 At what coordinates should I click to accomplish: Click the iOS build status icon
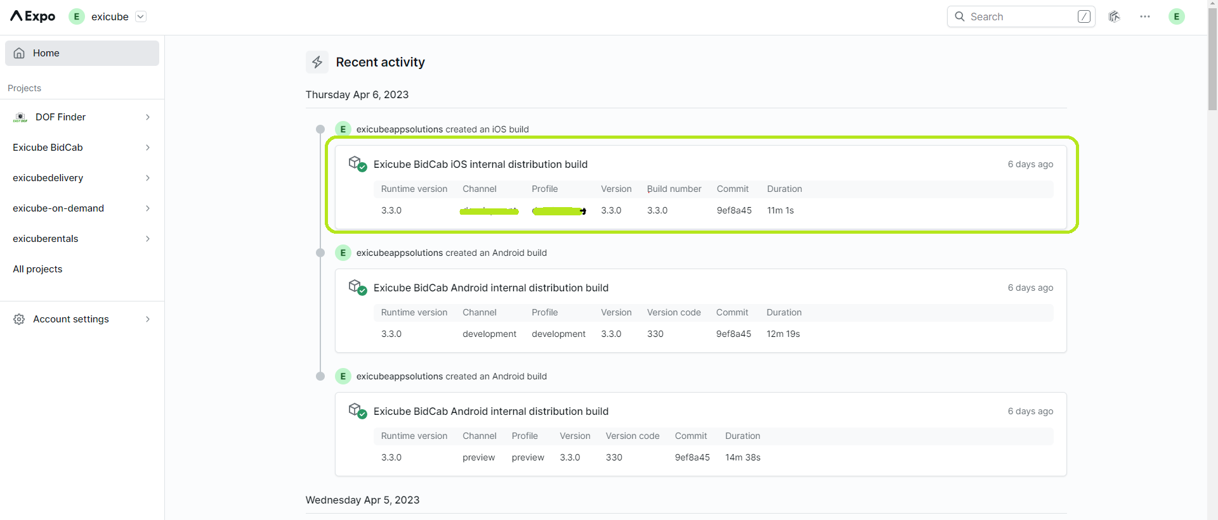[358, 164]
